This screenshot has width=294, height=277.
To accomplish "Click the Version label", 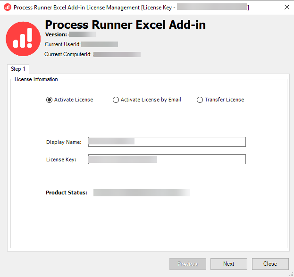I will click(x=56, y=34).
